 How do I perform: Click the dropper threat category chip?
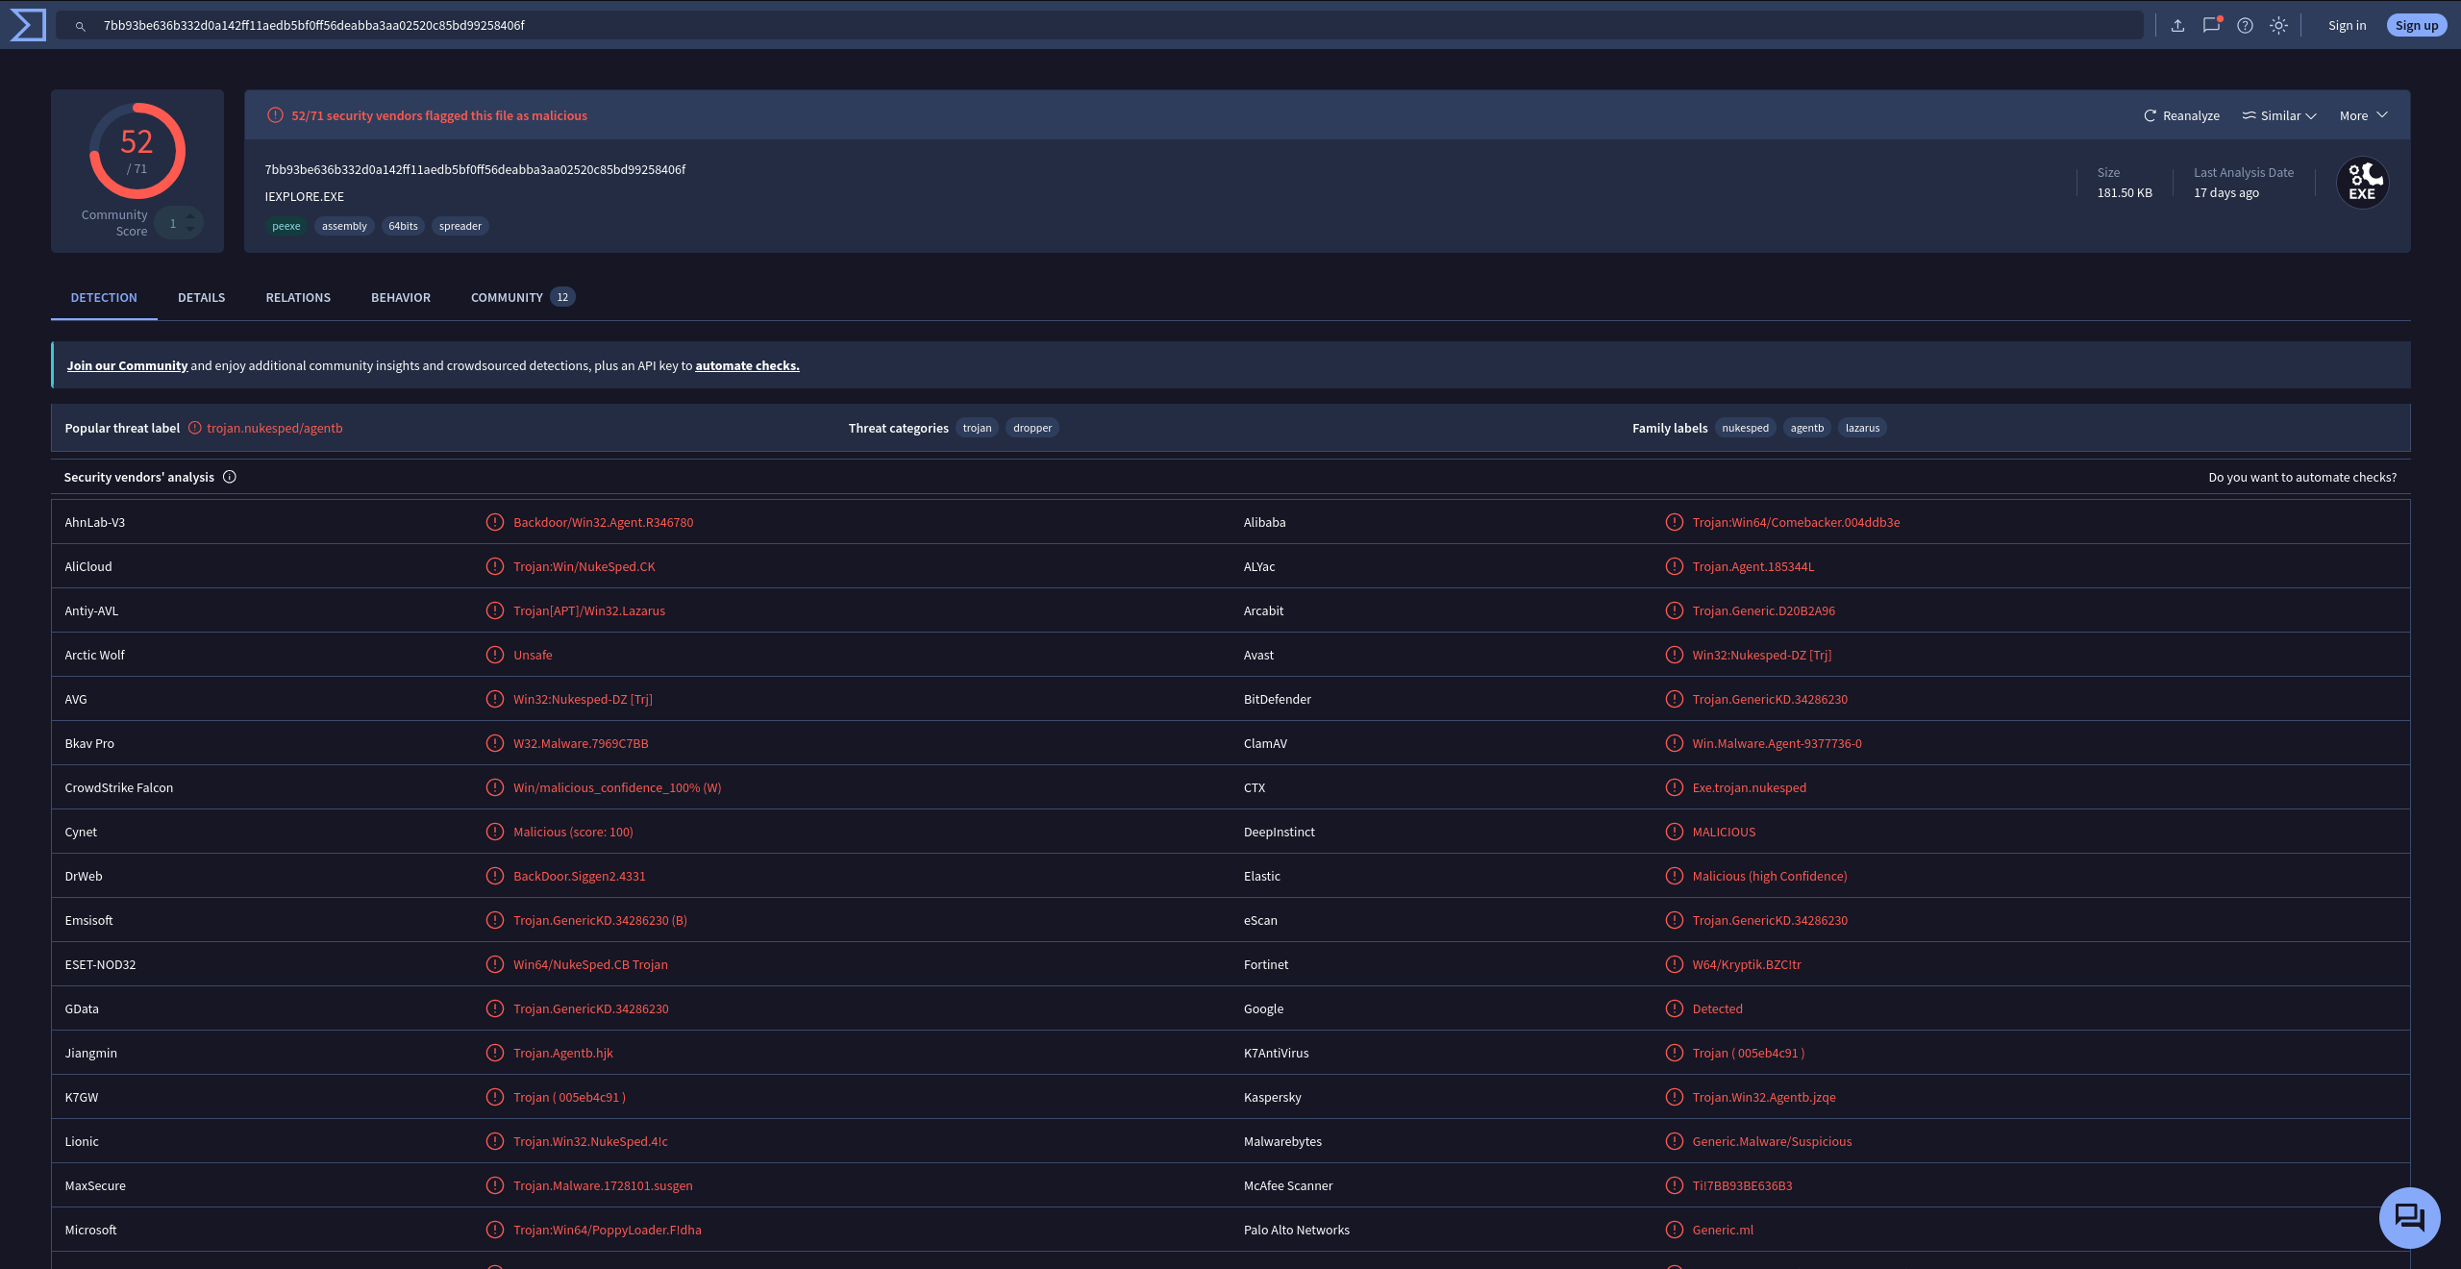click(x=1032, y=428)
